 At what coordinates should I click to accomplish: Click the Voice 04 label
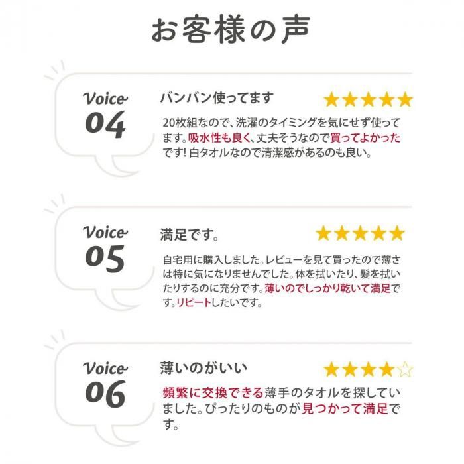105,115
